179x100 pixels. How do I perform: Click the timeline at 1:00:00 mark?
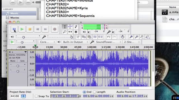(x=92, y=47)
